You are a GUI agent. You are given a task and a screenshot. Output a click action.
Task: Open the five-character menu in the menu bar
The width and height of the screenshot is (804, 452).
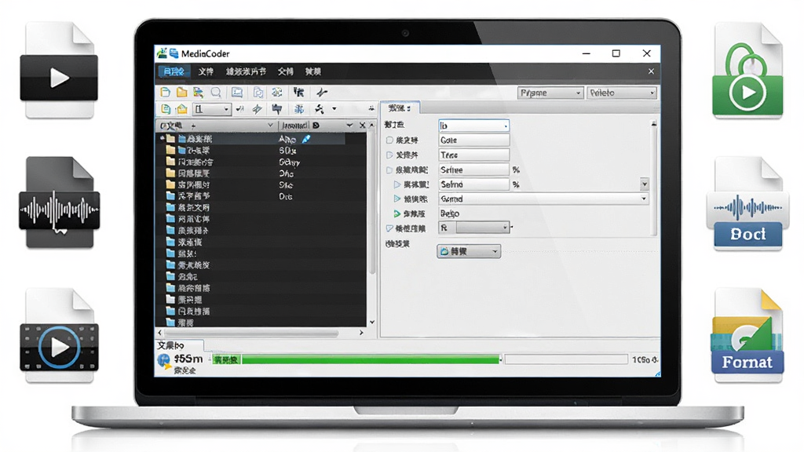click(246, 71)
